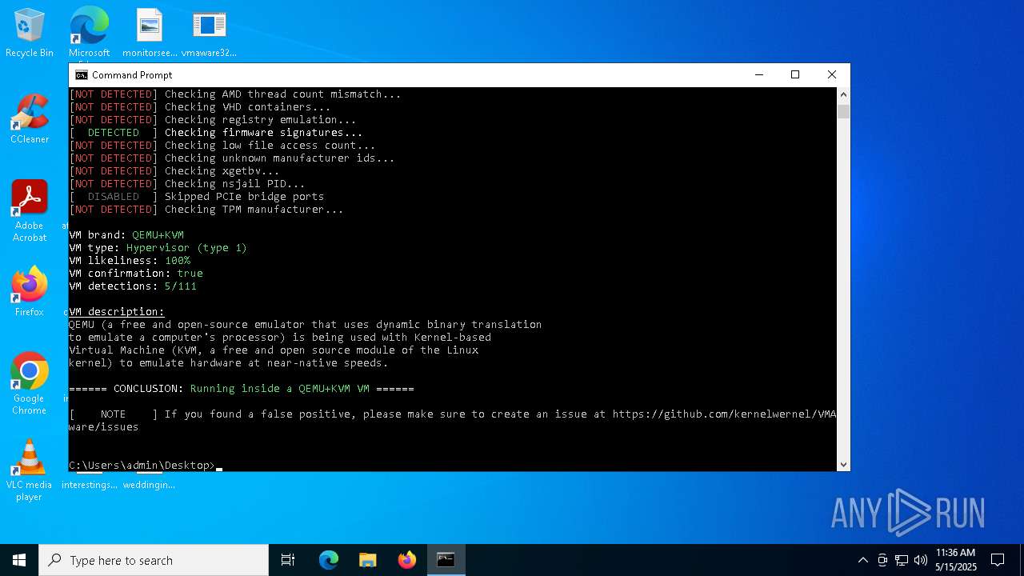1024x576 pixels.
Task: Open the volume tray icon
Action: 921,560
